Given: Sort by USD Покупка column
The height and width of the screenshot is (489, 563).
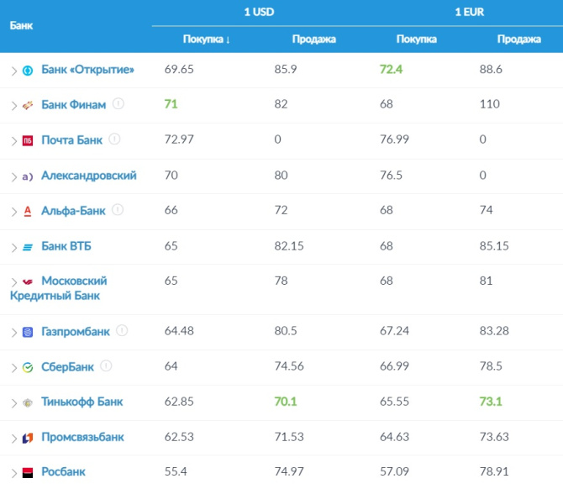Looking at the screenshot, I should (207, 39).
